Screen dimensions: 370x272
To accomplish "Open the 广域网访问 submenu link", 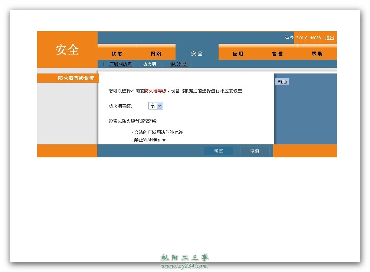I will point(120,64).
